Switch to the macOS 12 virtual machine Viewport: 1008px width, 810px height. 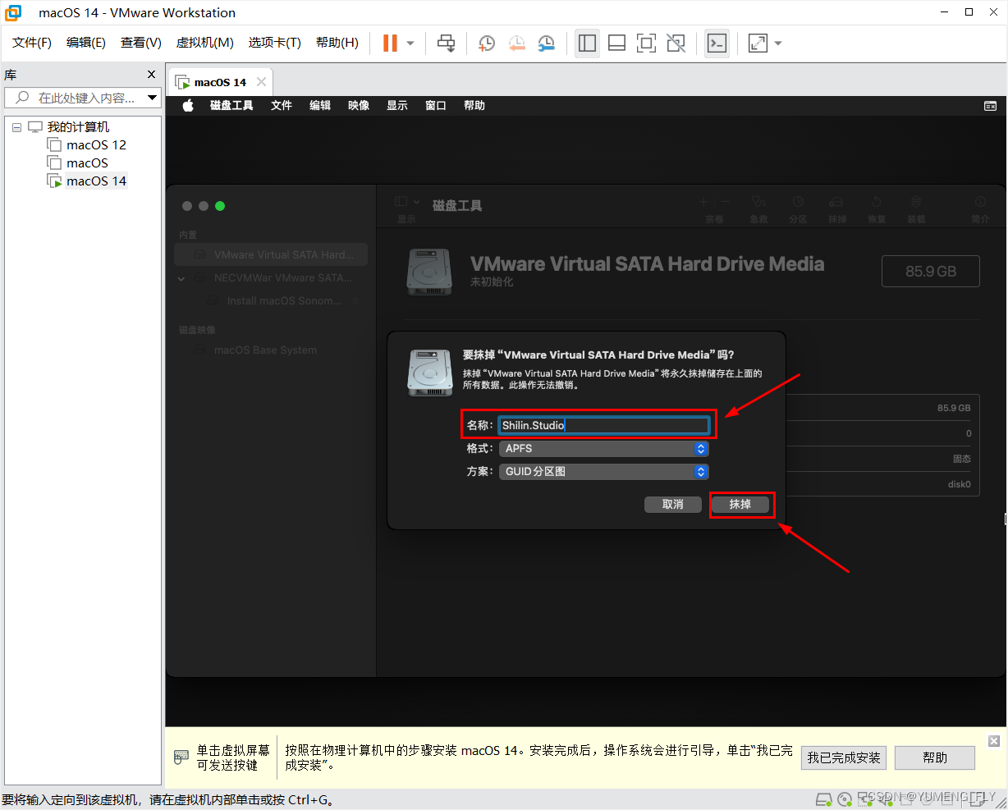[x=94, y=144]
